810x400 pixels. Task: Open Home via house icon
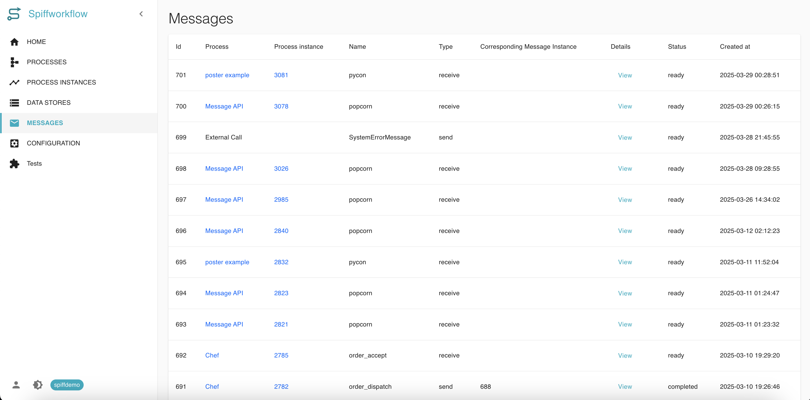click(14, 42)
